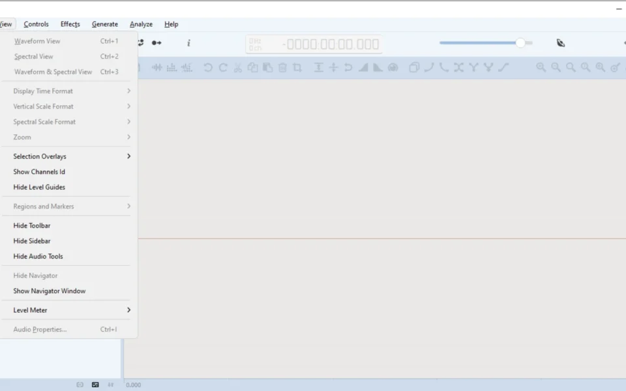Screen dimensions: 626x391
Task: Click the crop icon in the toolbar
Action: tap(297, 67)
